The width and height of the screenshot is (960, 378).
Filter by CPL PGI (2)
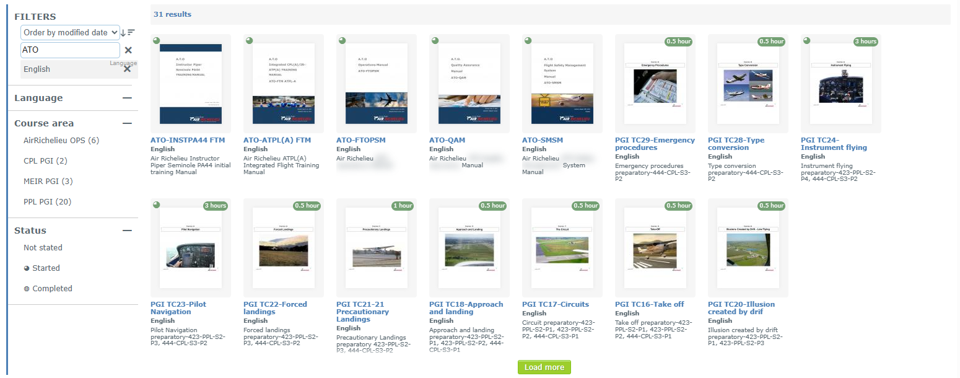(45, 161)
